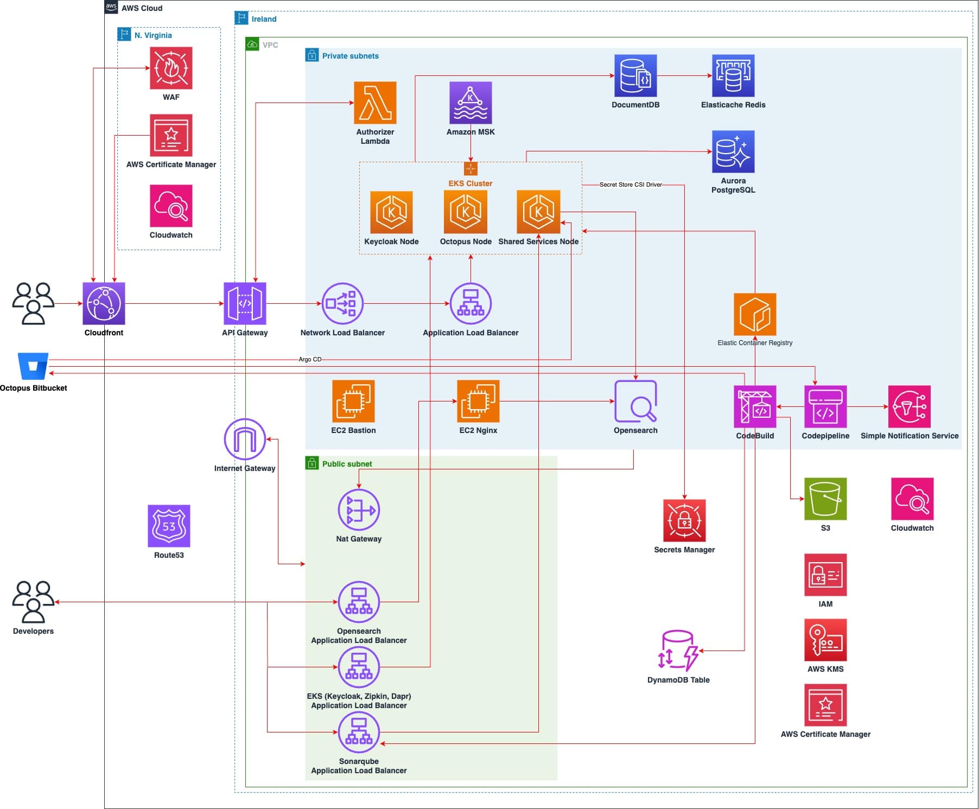Click the Internet Gateway icon
Image resolution: width=979 pixels, height=809 pixels.
point(245,439)
